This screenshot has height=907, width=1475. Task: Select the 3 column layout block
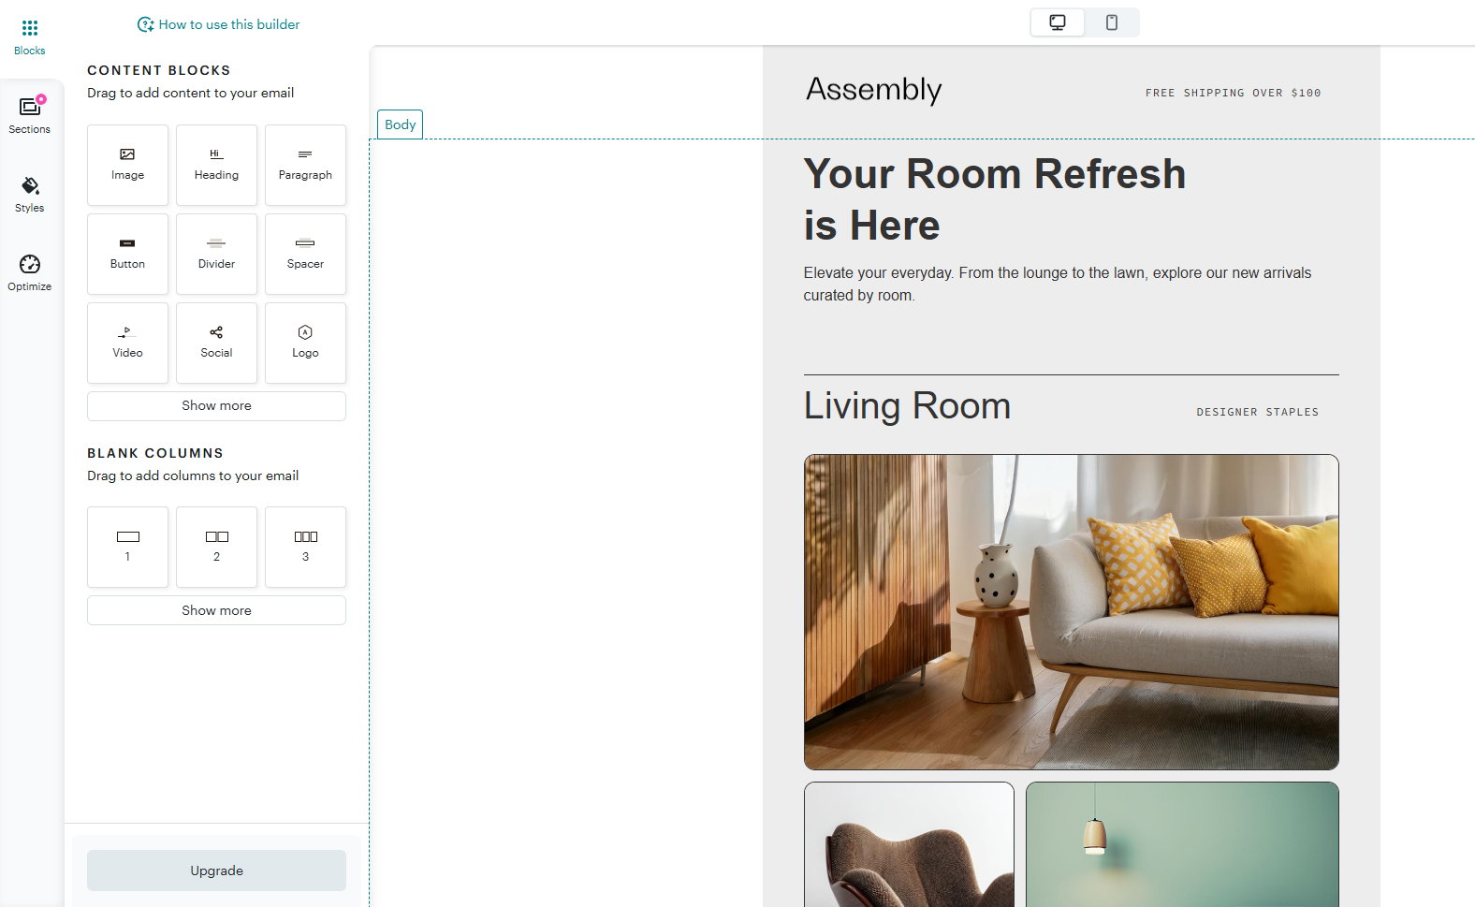305,547
